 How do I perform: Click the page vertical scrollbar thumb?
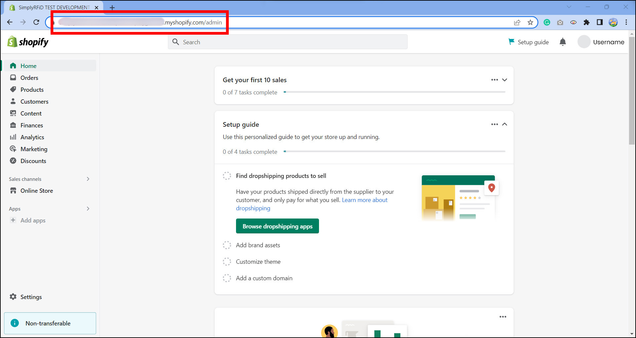[632, 90]
